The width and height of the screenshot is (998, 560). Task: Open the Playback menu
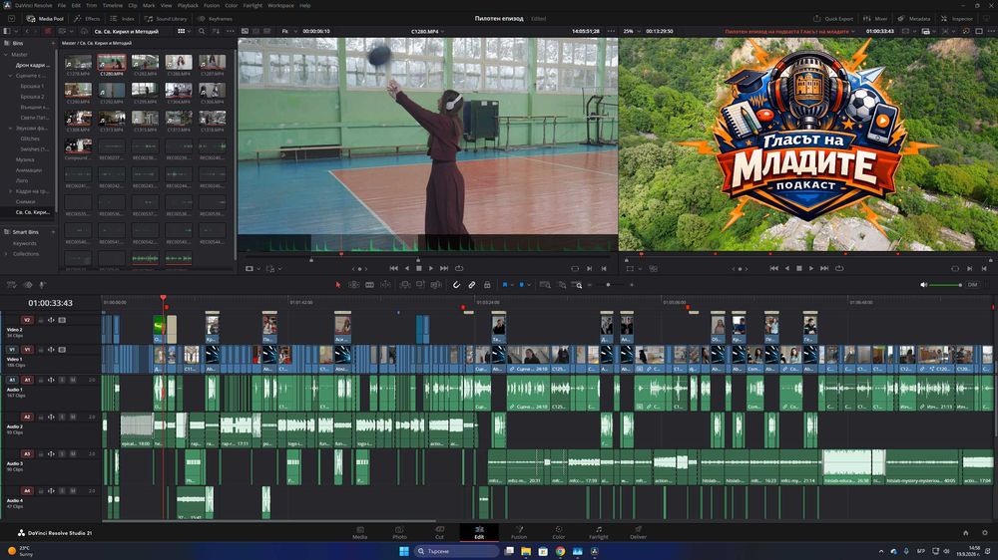(188, 5)
